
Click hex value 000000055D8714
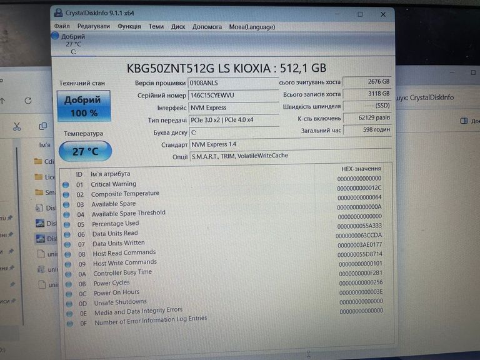[x=360, y=254]
